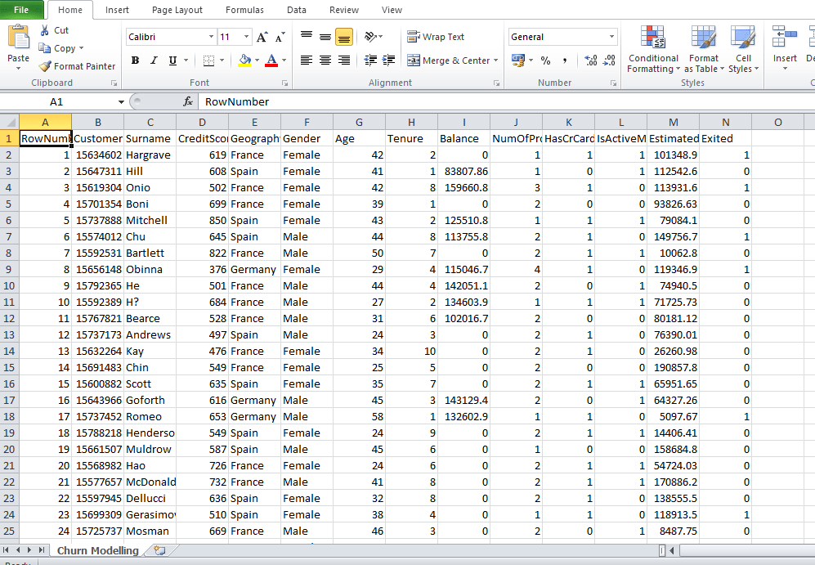
Task: Insert a new worksheet tab
Action: click(x=160, y=550)
